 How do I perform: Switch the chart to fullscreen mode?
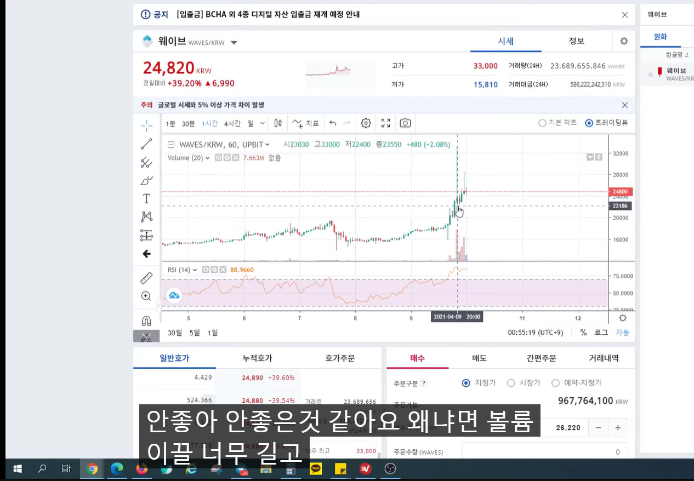pos(385,123)
